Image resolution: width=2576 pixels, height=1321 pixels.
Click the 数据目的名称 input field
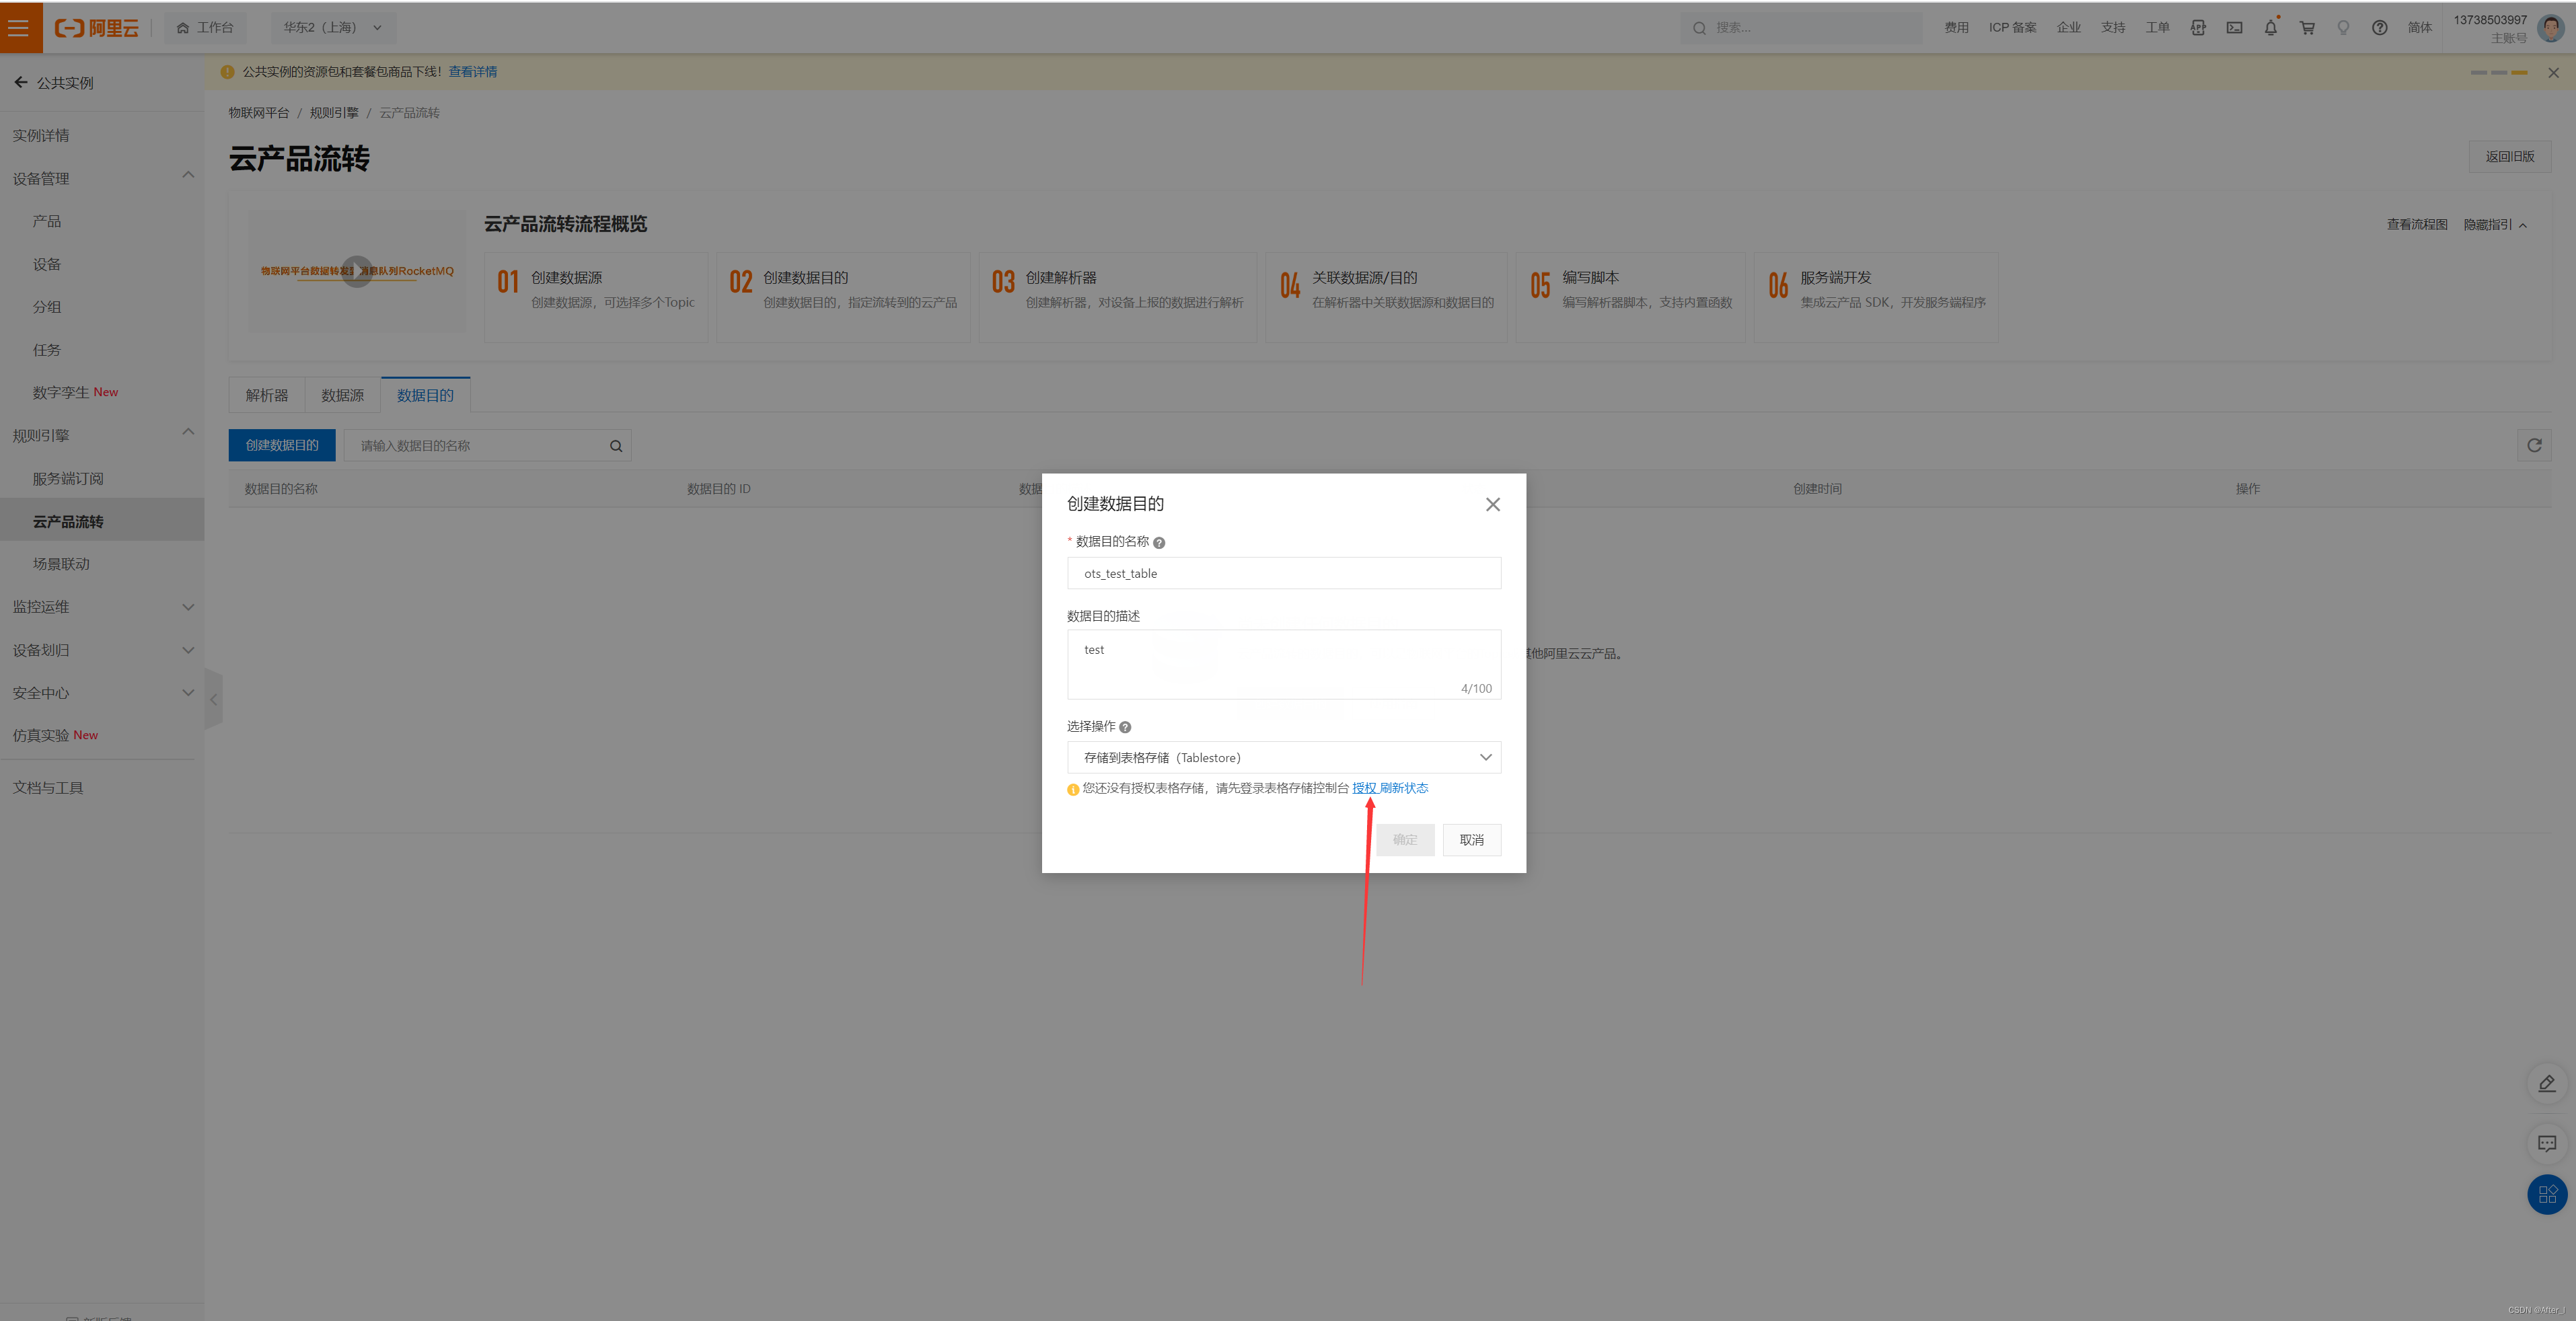click(1283, 573)
